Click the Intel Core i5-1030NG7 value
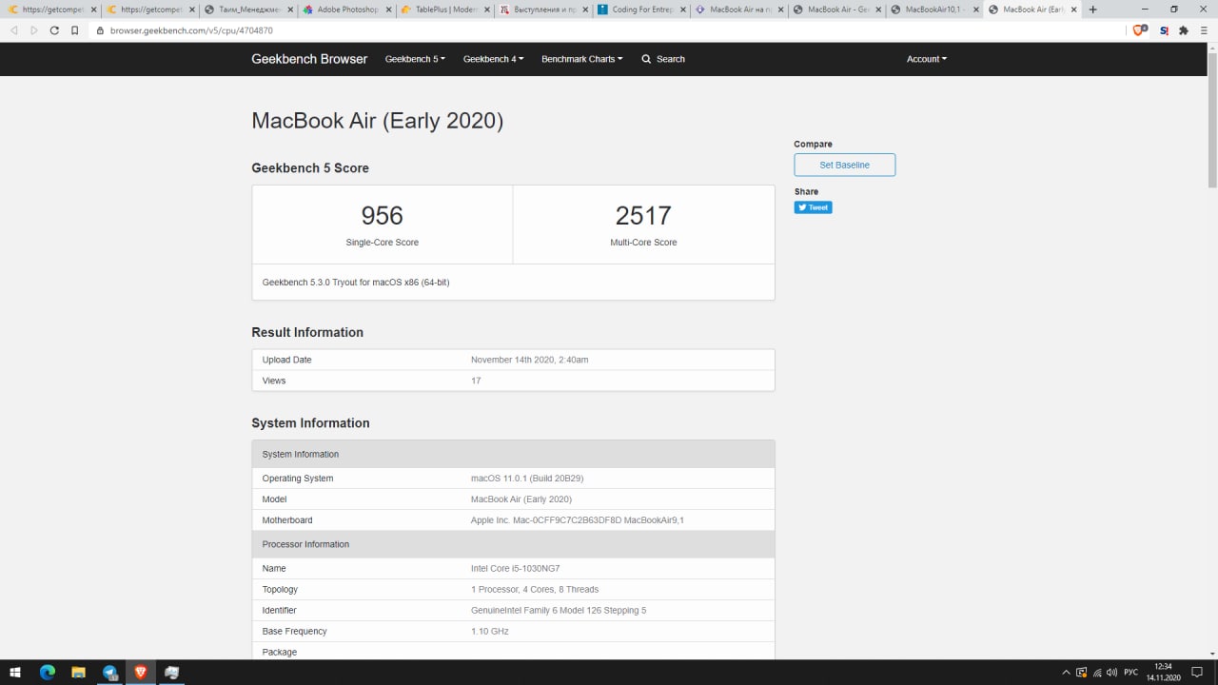1218x685 pixels. pyautogui.click(x=516, y=568)
